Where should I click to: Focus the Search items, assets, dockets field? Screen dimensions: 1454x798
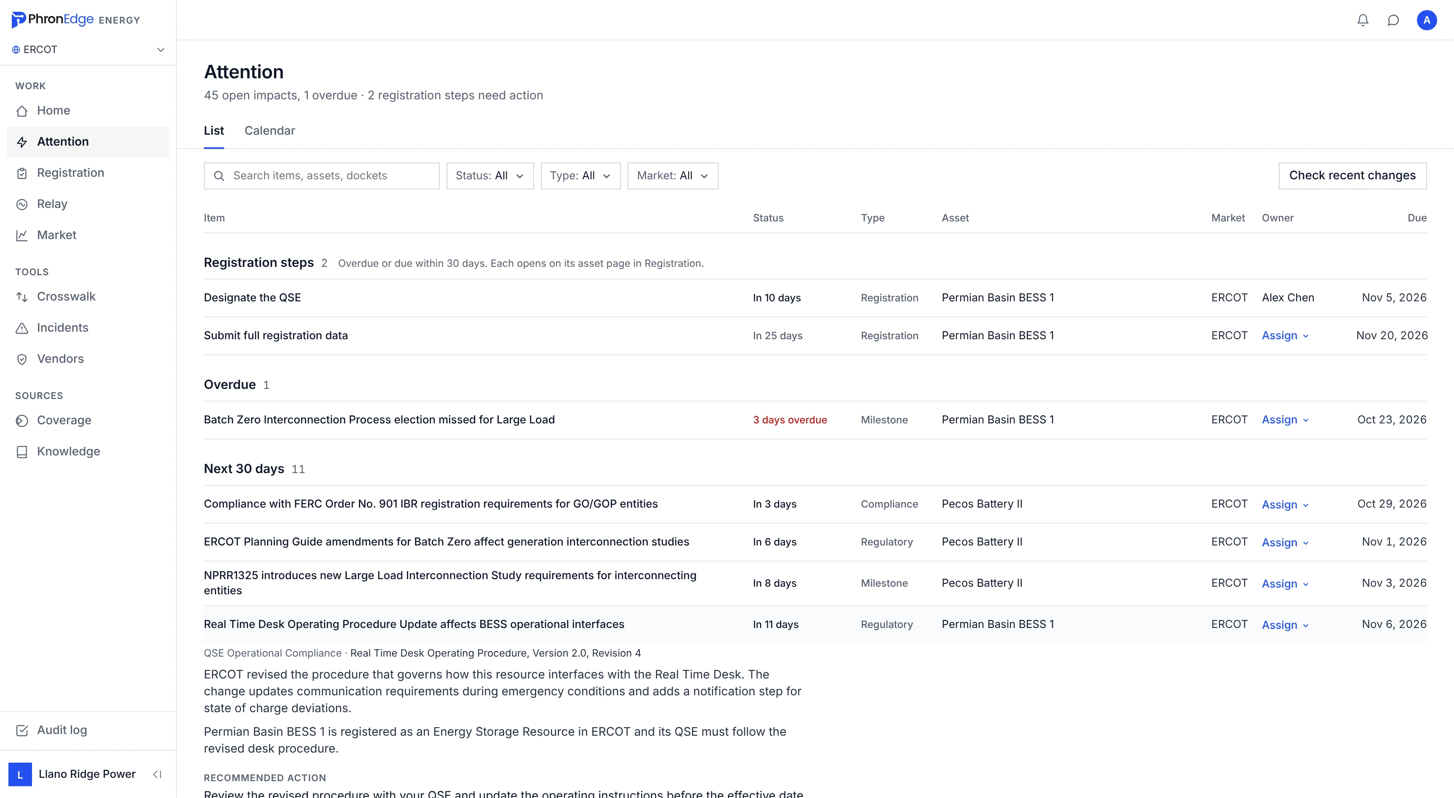click(321, 176)
